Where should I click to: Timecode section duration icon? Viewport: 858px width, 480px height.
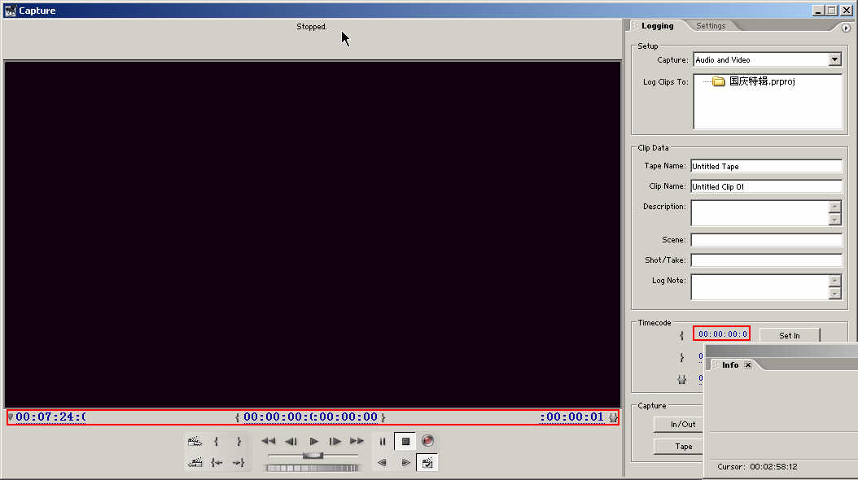pos(682,379)
